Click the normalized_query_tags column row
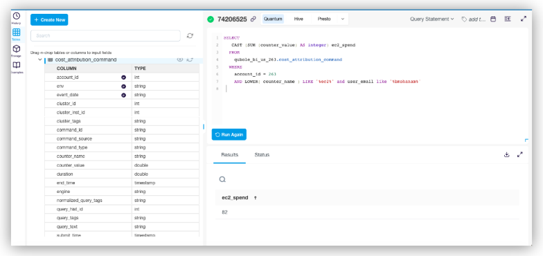This screenshot has width=543, height=256. [x=122, y=201]
